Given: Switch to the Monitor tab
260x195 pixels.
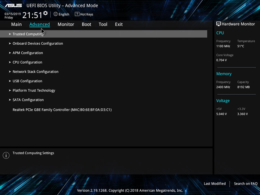Looking at the screenshot, I should (66, 25).
